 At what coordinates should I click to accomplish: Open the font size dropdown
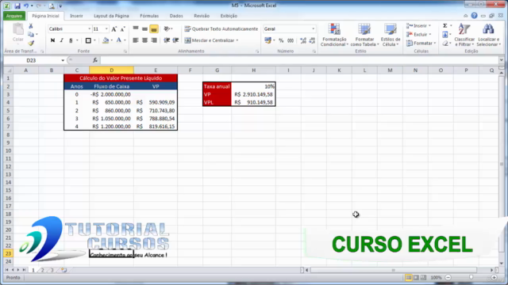(x=106, y=29)
